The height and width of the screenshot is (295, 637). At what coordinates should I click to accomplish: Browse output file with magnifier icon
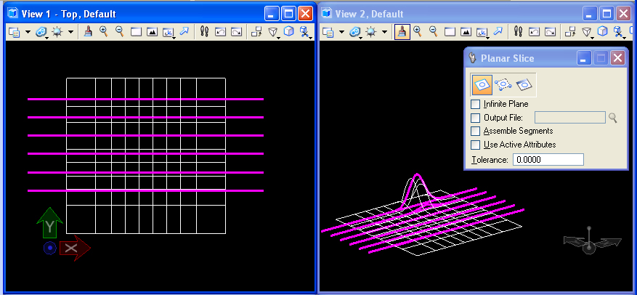pos(612,118)
